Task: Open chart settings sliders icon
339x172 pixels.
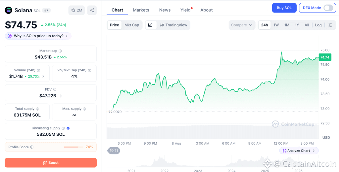Action: coord(330,25)
